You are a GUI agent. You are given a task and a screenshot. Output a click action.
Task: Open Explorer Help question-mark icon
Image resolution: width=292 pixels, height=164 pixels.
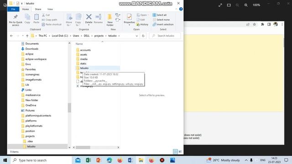click(x=181, y=9)
